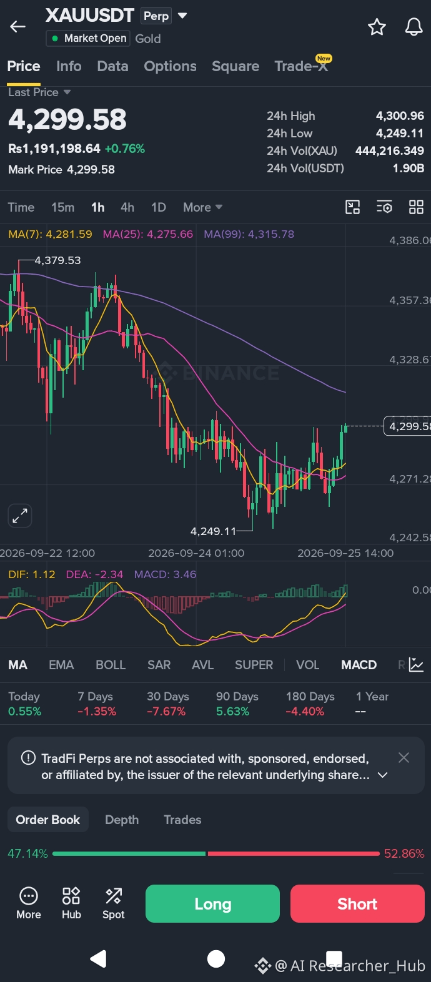Open the multi-chart grid layout icon
This screenshot has height=982, width=431.
coord(416,207)
